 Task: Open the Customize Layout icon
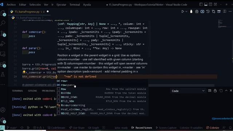point(215,4)
